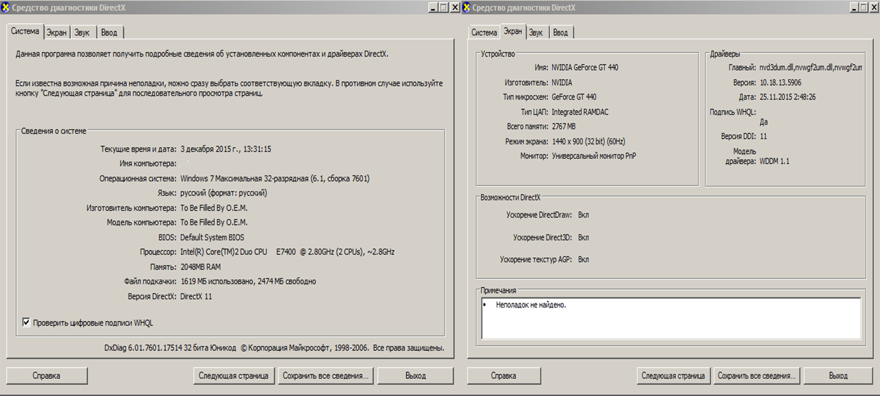The width and height of the screenshot is (880, 396).
Task: Click the DirectX 11 version value
Action: click(196, 297)
